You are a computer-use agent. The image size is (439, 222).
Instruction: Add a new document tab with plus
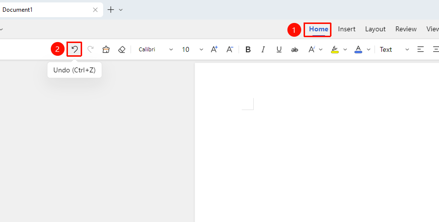click(111, 10)
